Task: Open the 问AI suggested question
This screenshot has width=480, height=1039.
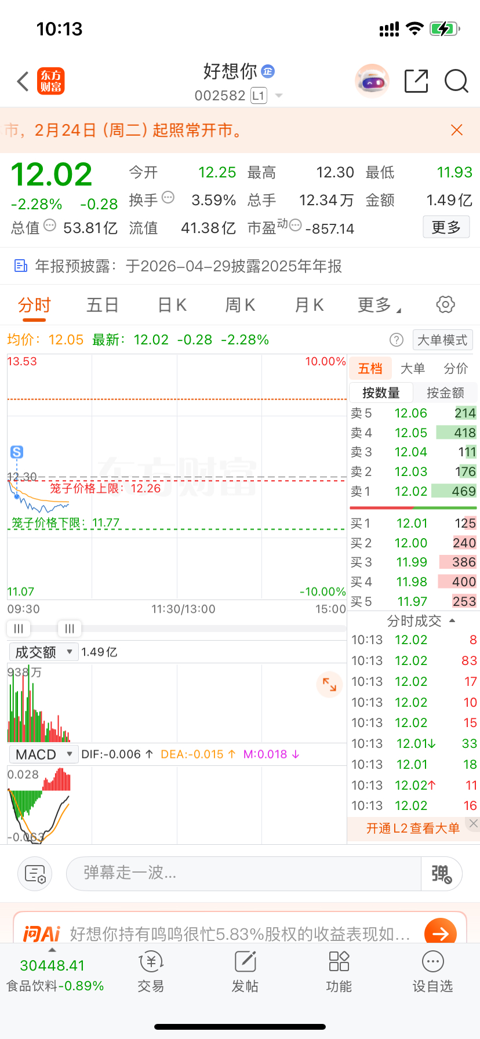Action: click(x=240, y=934)
